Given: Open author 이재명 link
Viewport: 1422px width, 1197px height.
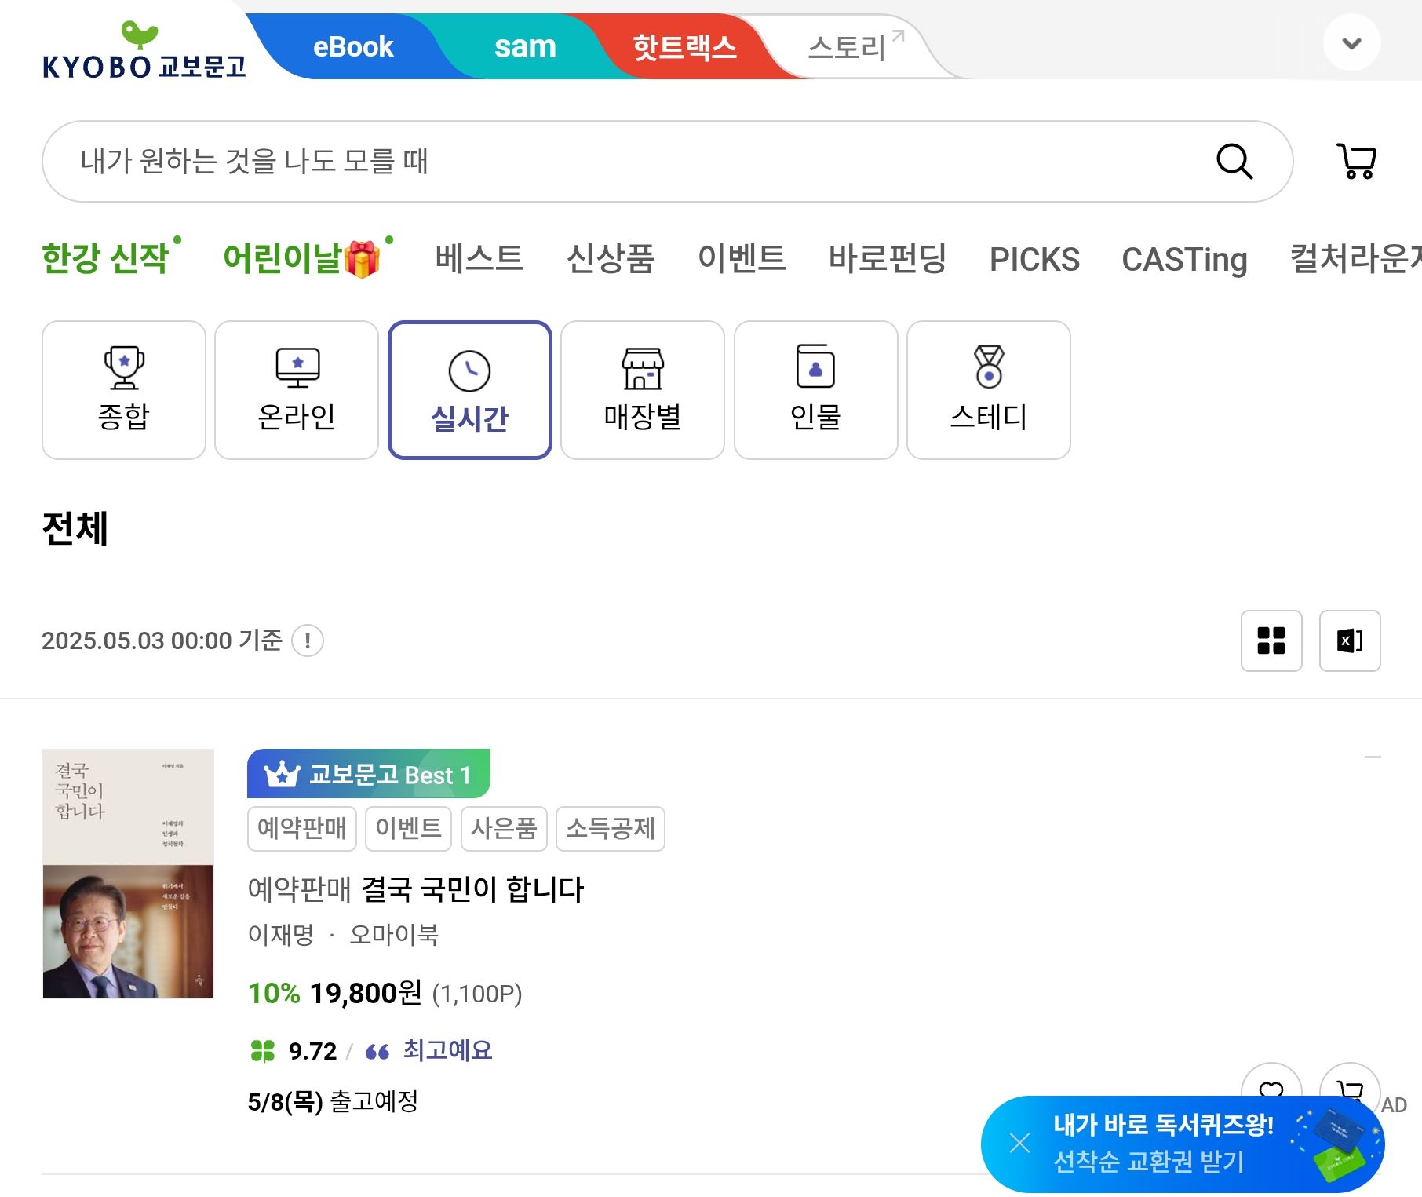Looking at the screenshot, I should (x=280, y=934).
